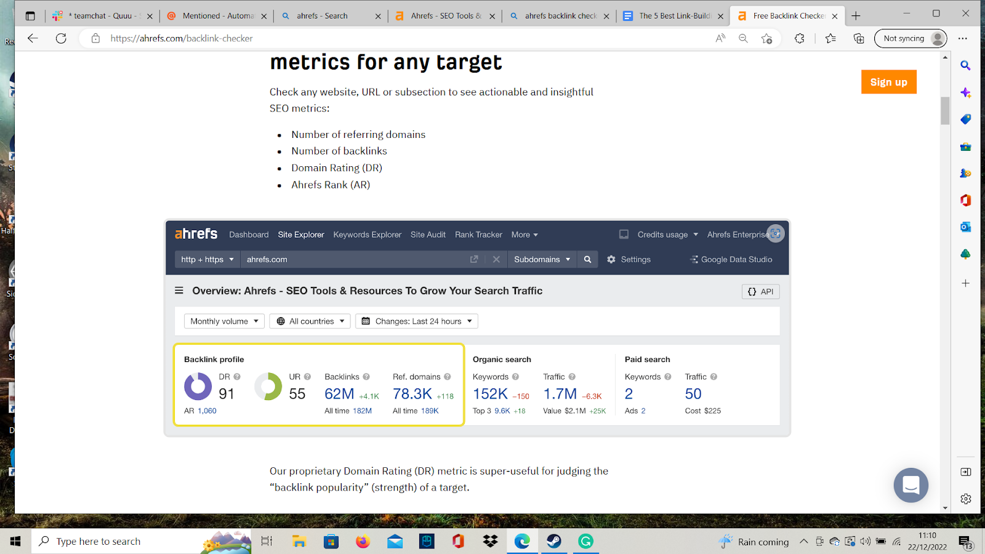Viewport: 985px width, 554px height.
Task: Click the orange Sign up button
Action: 888,82
